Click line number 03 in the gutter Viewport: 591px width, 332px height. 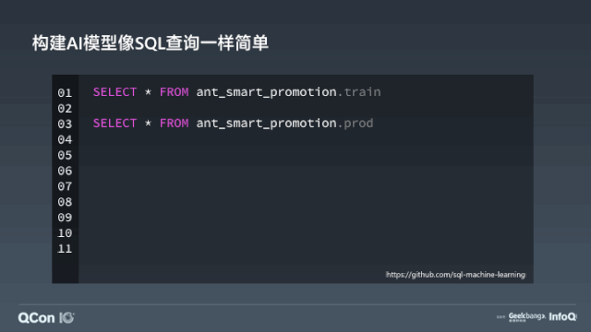(x=65, y=124)
